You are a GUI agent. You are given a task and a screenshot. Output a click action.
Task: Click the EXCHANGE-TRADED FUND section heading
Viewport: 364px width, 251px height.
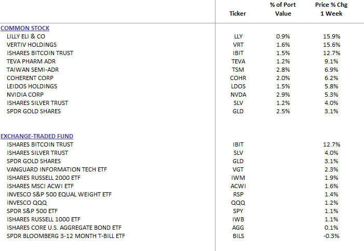click(x=36, y=136)
